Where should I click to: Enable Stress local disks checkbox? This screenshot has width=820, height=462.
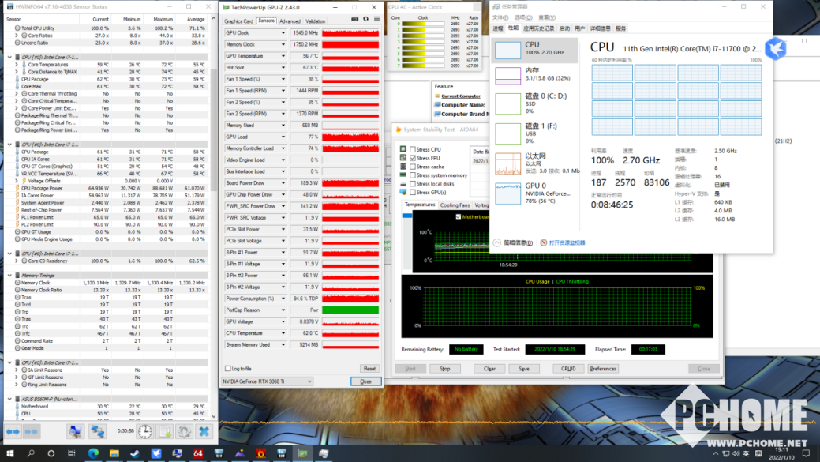(x=413, y=184)
